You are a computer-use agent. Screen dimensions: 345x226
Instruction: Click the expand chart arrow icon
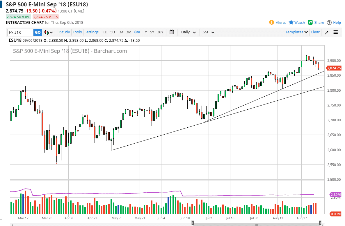coord(326,32)
